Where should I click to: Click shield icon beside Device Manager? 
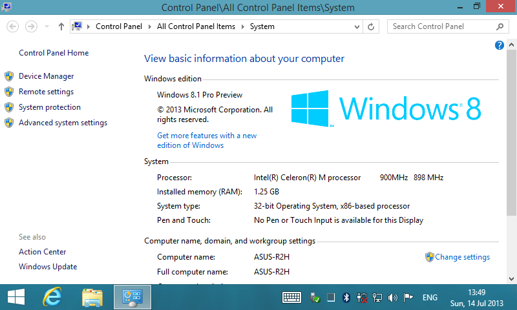coord(9,76)
